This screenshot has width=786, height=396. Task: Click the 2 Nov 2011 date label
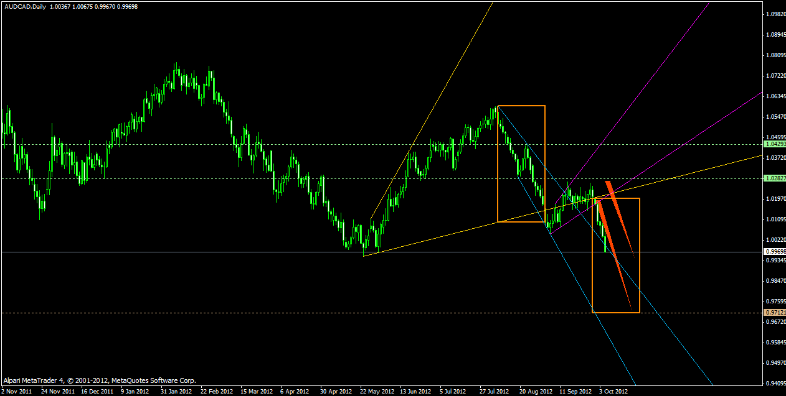(17, 392)
